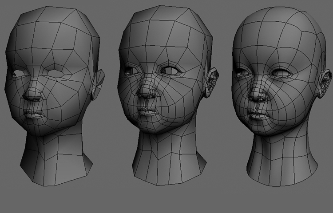333x213 pixels.
Task: Select the mouth of the middle head model
Action: 147,110
